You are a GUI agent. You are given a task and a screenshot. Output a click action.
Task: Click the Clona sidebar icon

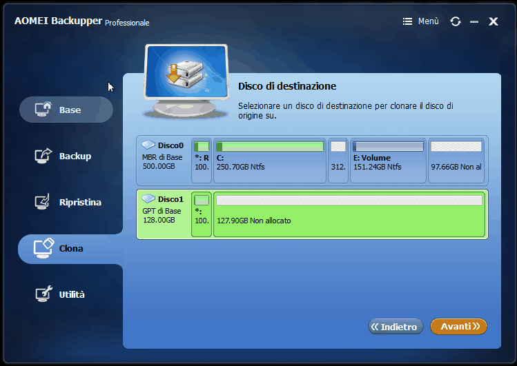(x=43, y=248)
